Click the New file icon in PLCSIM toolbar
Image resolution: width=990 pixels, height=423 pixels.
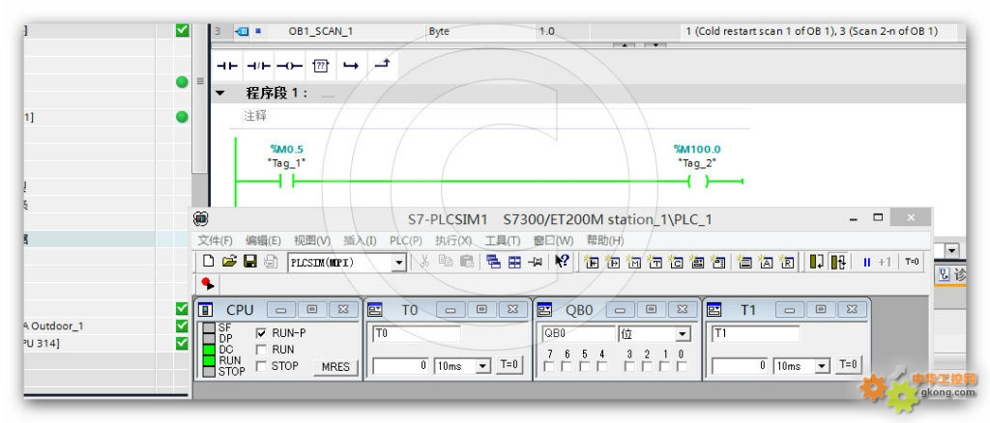click(209, 262)
